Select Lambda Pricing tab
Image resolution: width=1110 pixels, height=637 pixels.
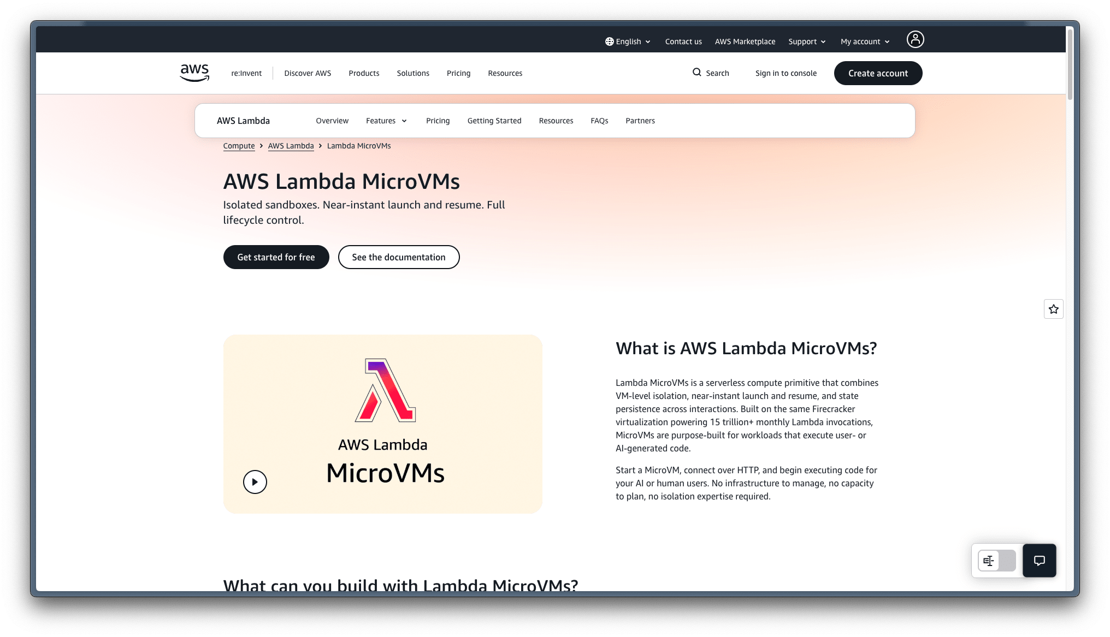pyautogui.click(x=438, y=121)
